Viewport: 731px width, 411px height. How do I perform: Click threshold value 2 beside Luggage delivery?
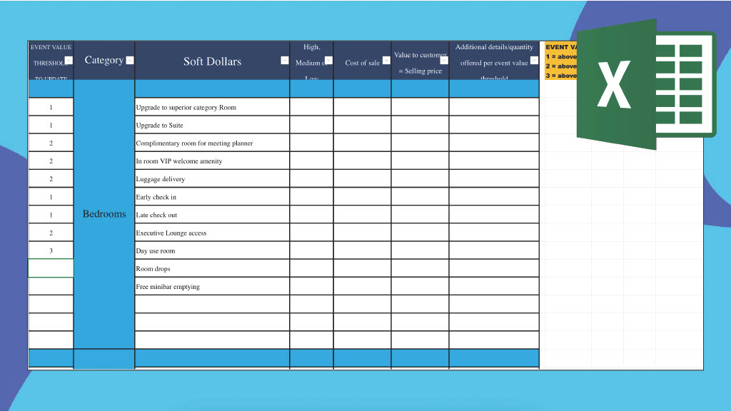[51, 178]
